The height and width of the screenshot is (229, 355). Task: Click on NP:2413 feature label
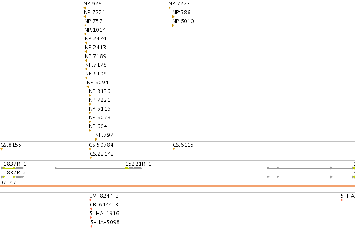click(95, 48)
